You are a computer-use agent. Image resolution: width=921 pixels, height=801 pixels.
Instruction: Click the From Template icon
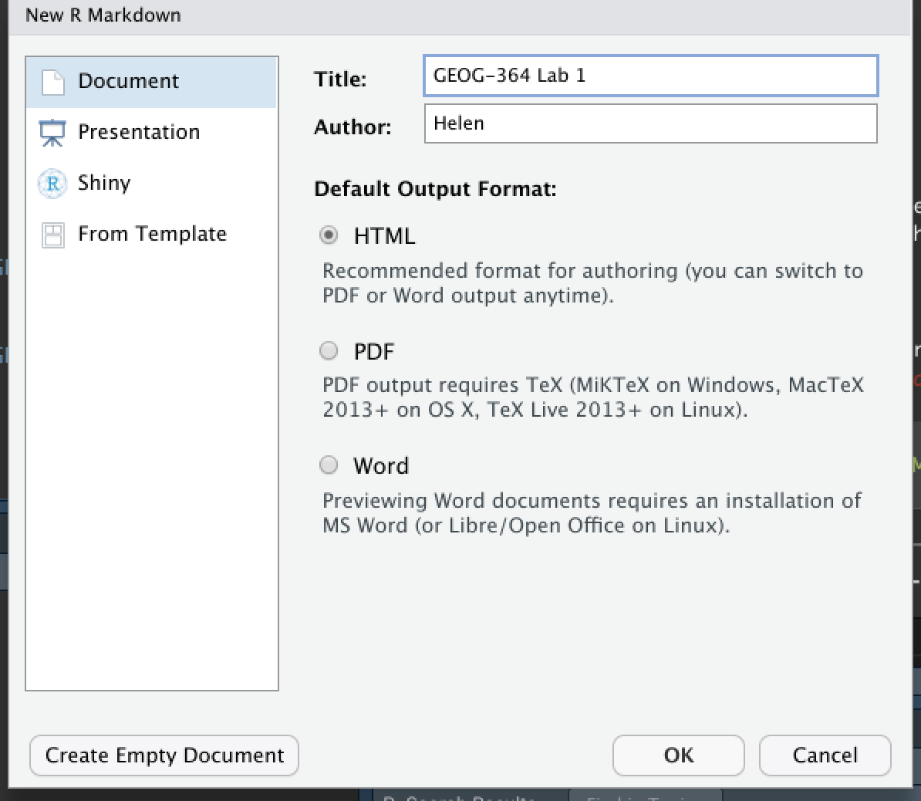coord(52,235)
